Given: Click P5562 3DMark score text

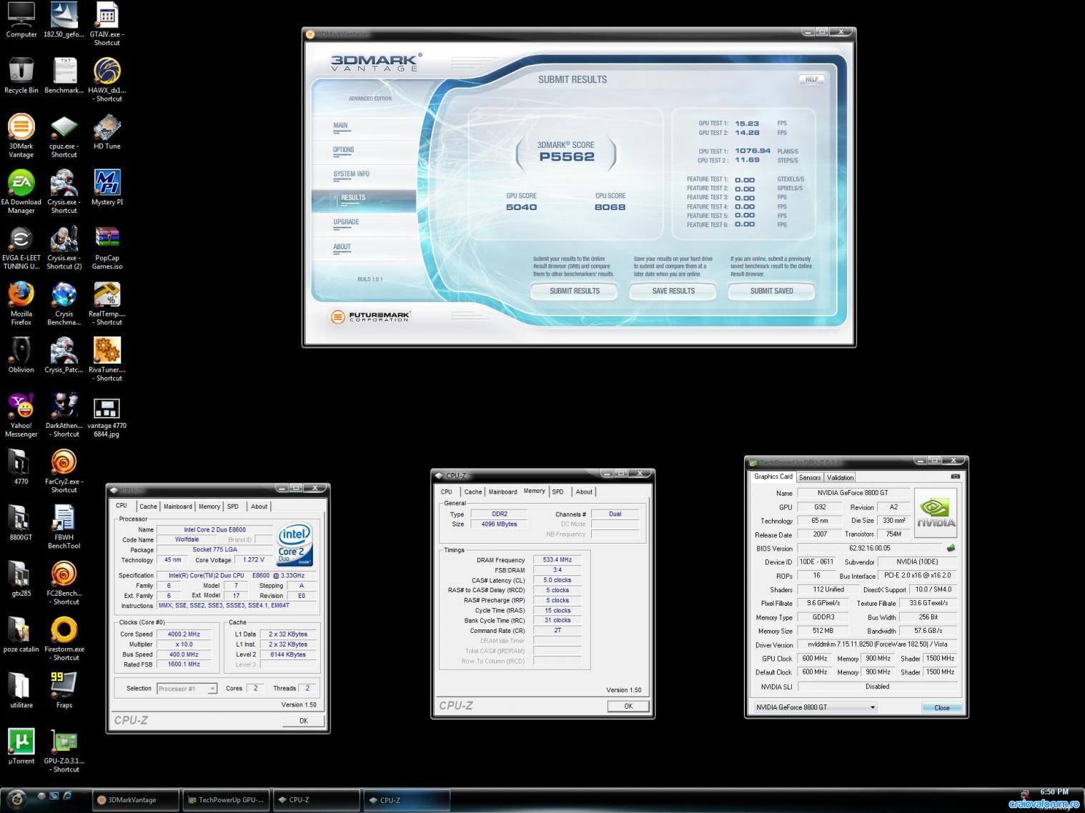Looking at the screenshot, I should [x=567, y=156].
